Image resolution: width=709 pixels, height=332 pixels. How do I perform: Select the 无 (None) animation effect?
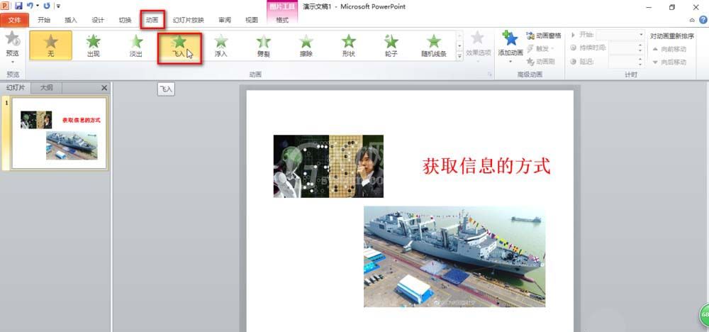click(x=50, y=45)
